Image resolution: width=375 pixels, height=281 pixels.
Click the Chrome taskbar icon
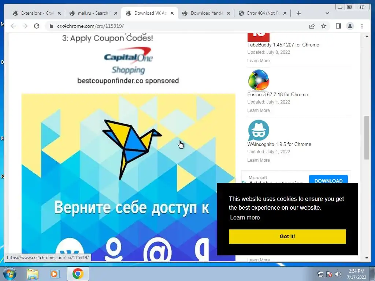(78, 274)
